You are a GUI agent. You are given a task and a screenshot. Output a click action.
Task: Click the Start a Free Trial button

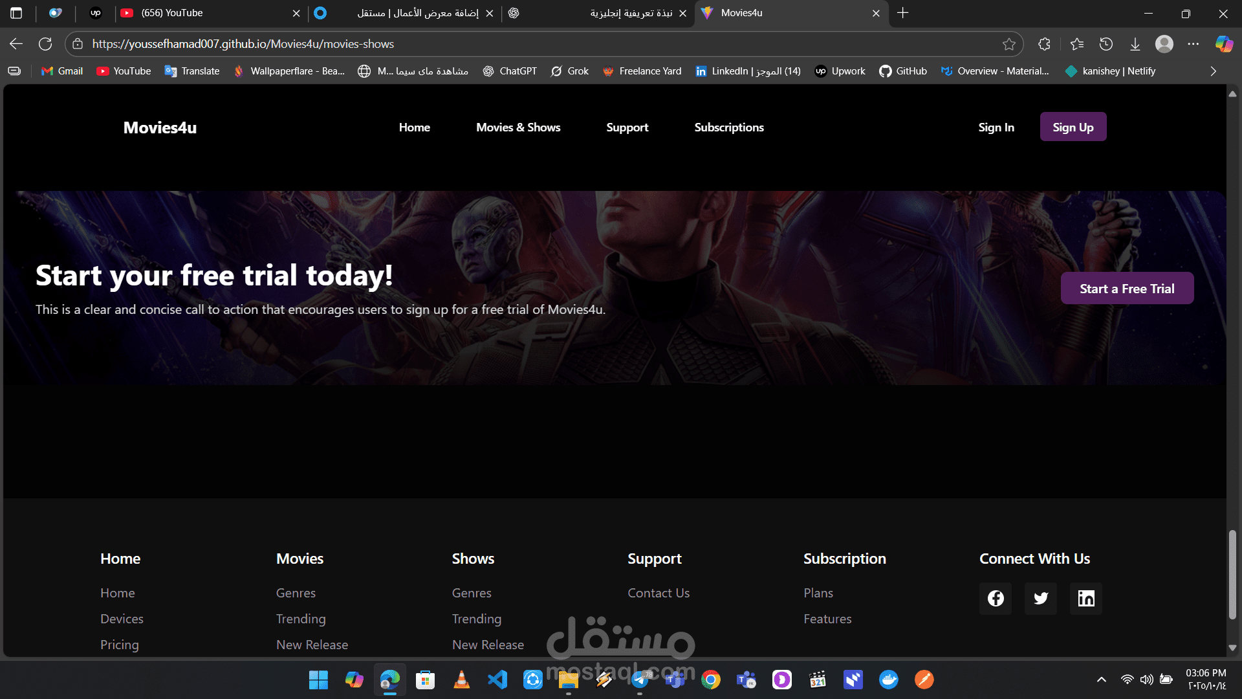(1127, 289)
